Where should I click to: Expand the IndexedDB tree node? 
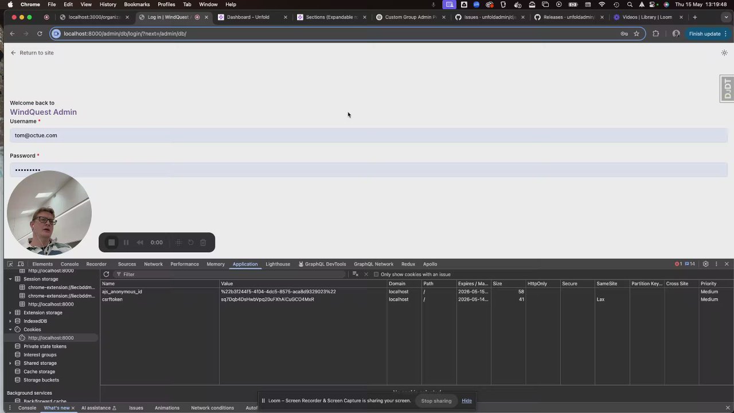tap(10, 321)
